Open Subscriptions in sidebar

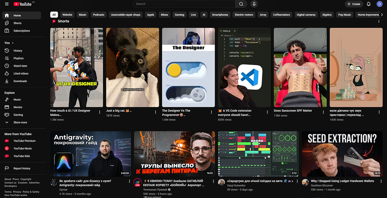click(x=21, y=30)
